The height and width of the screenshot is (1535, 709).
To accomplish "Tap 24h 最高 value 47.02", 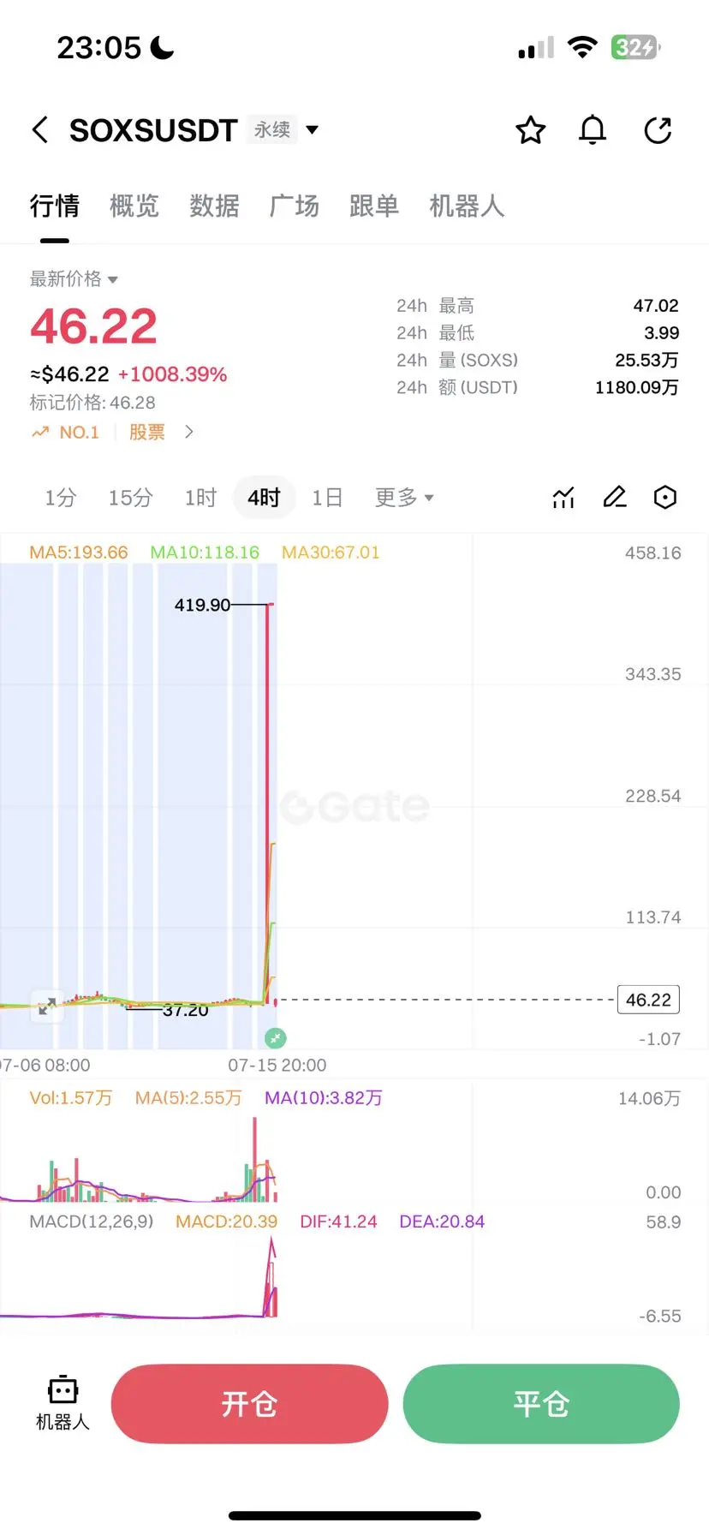I will point(656,306).
